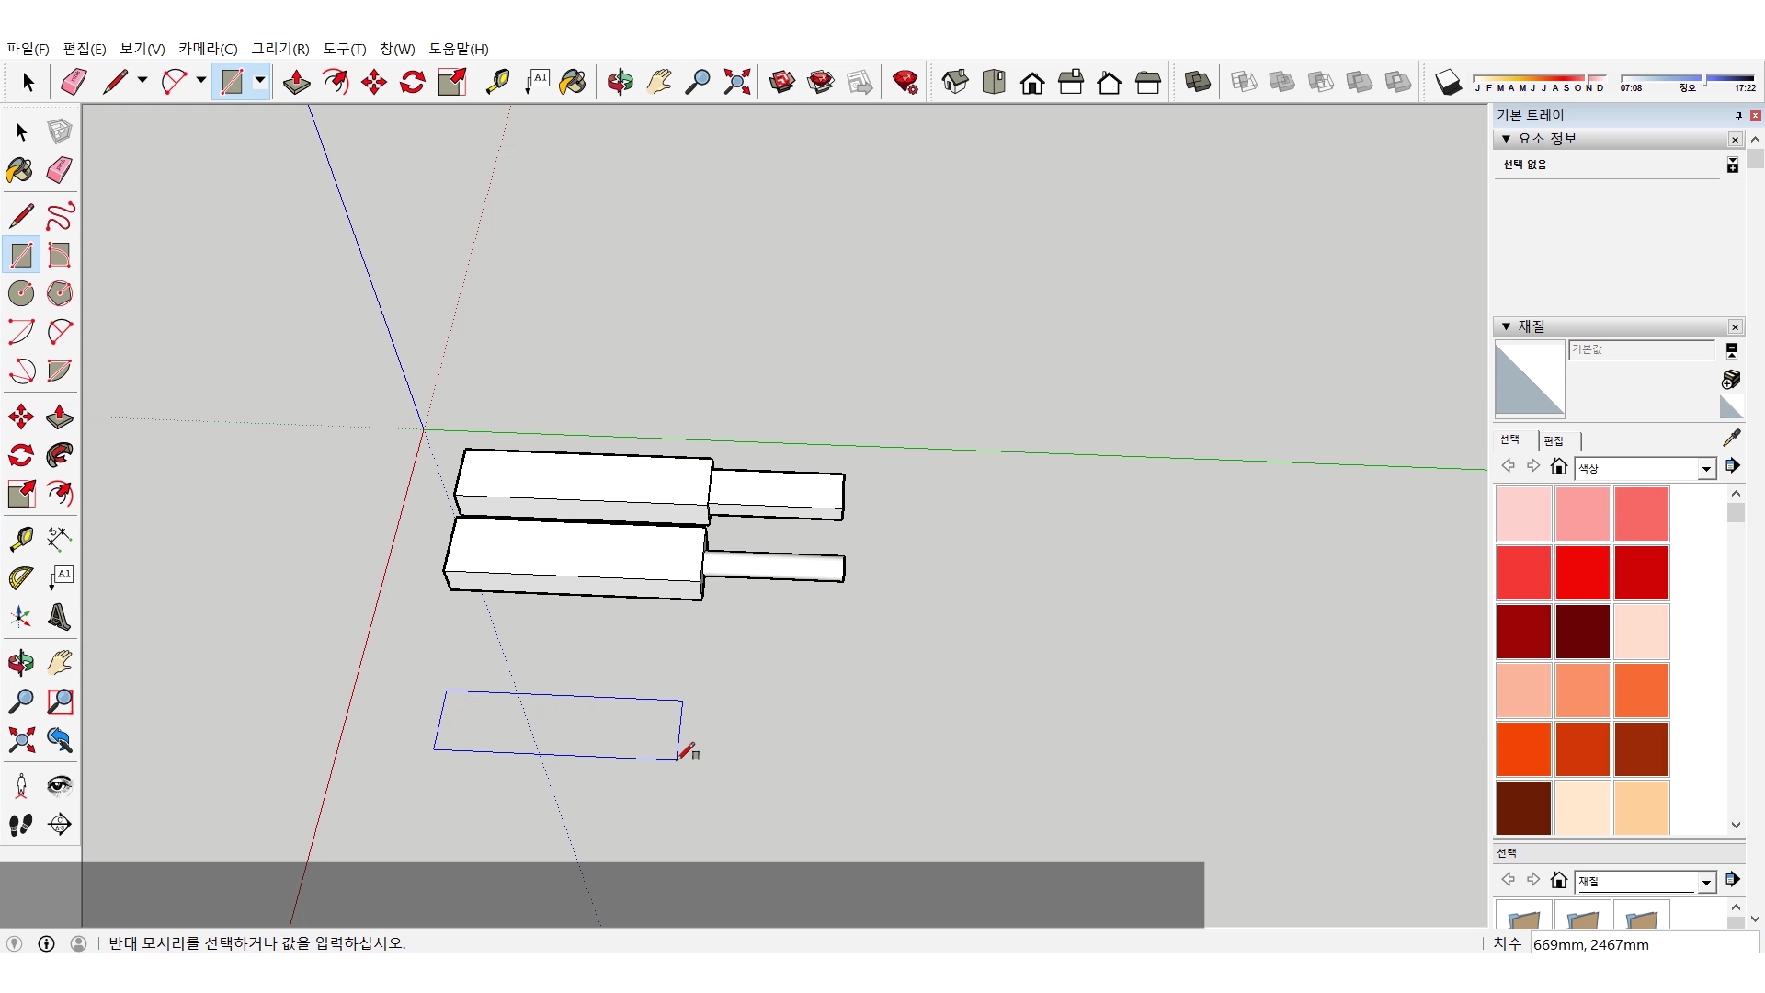Open the 카메라(C) menu

point(208,49)
